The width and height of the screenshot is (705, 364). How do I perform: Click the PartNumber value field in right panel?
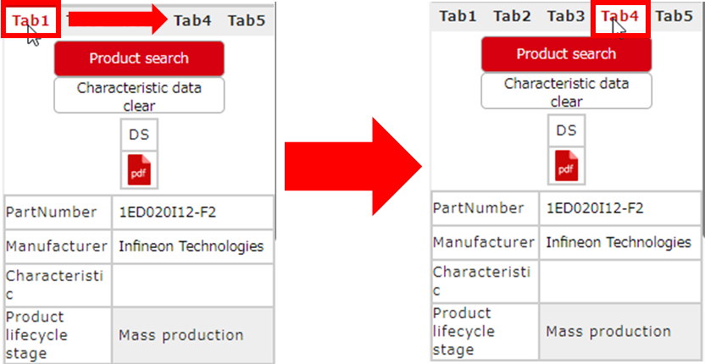tap(619, 208)
